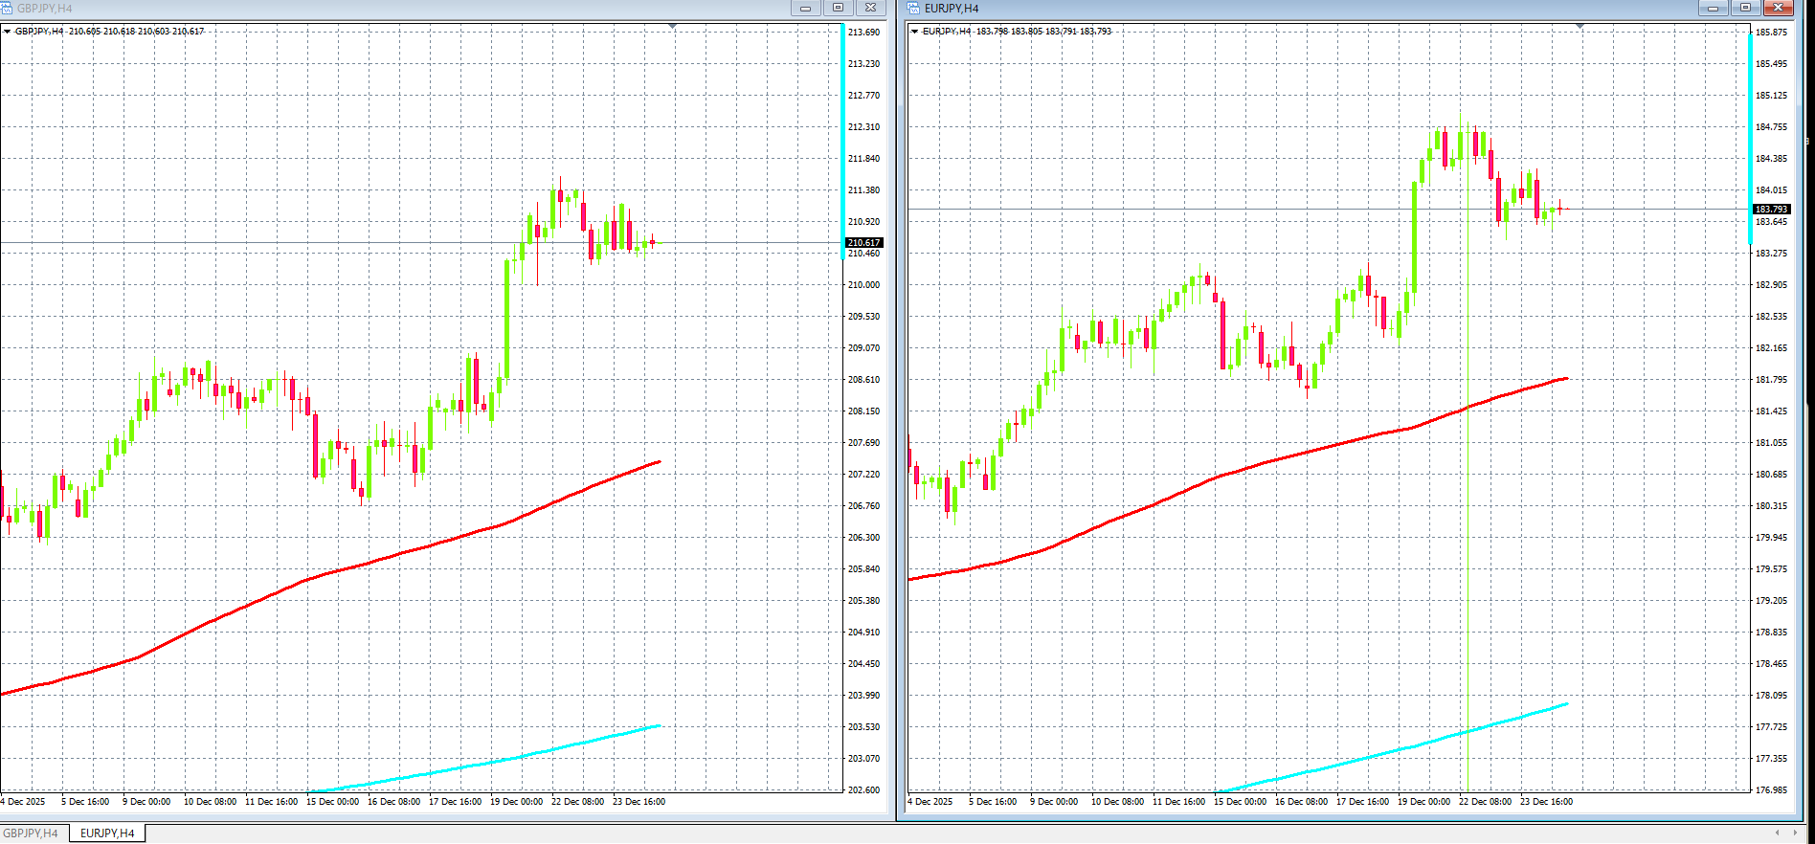
Task: Click the EURJPY current price label 183.793
Action: point(1771,210)
